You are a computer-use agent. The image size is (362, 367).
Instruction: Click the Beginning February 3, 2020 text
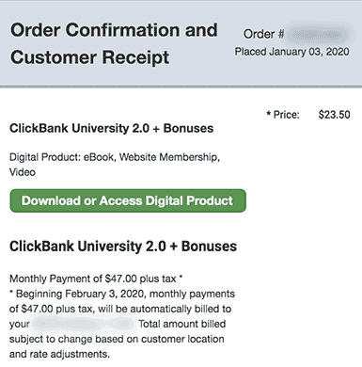coord(81,294)
